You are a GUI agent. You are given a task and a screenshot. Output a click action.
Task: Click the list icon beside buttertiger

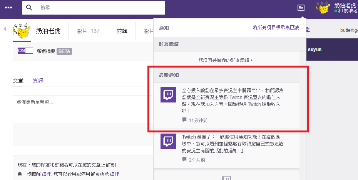pyautogui.click(x=308, y=30)
